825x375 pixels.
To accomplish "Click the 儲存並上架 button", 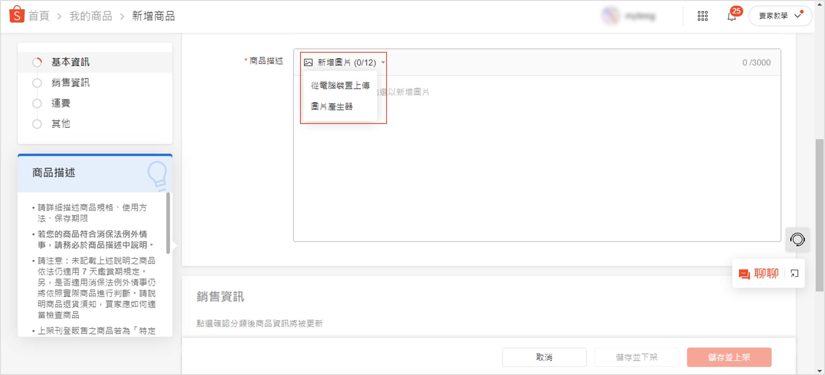I will point(729,357).
